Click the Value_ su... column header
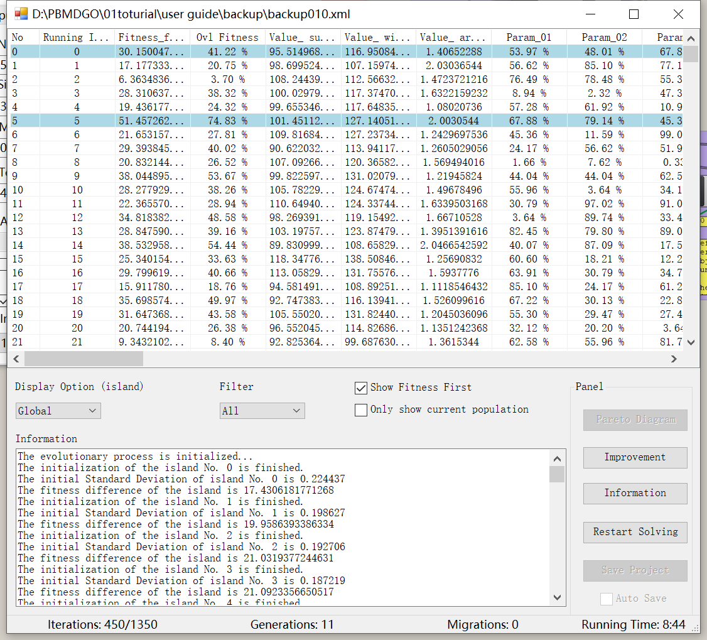Screen dimensions: 707x640 [x=303, y=38]
